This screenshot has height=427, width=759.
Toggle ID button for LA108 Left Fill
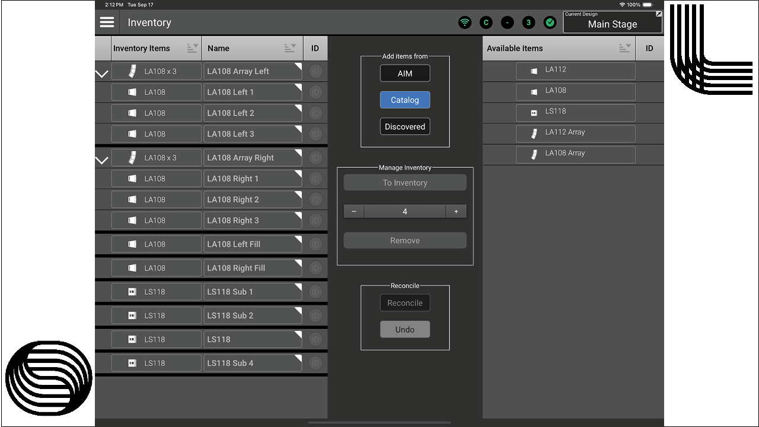tap(315, 244)
